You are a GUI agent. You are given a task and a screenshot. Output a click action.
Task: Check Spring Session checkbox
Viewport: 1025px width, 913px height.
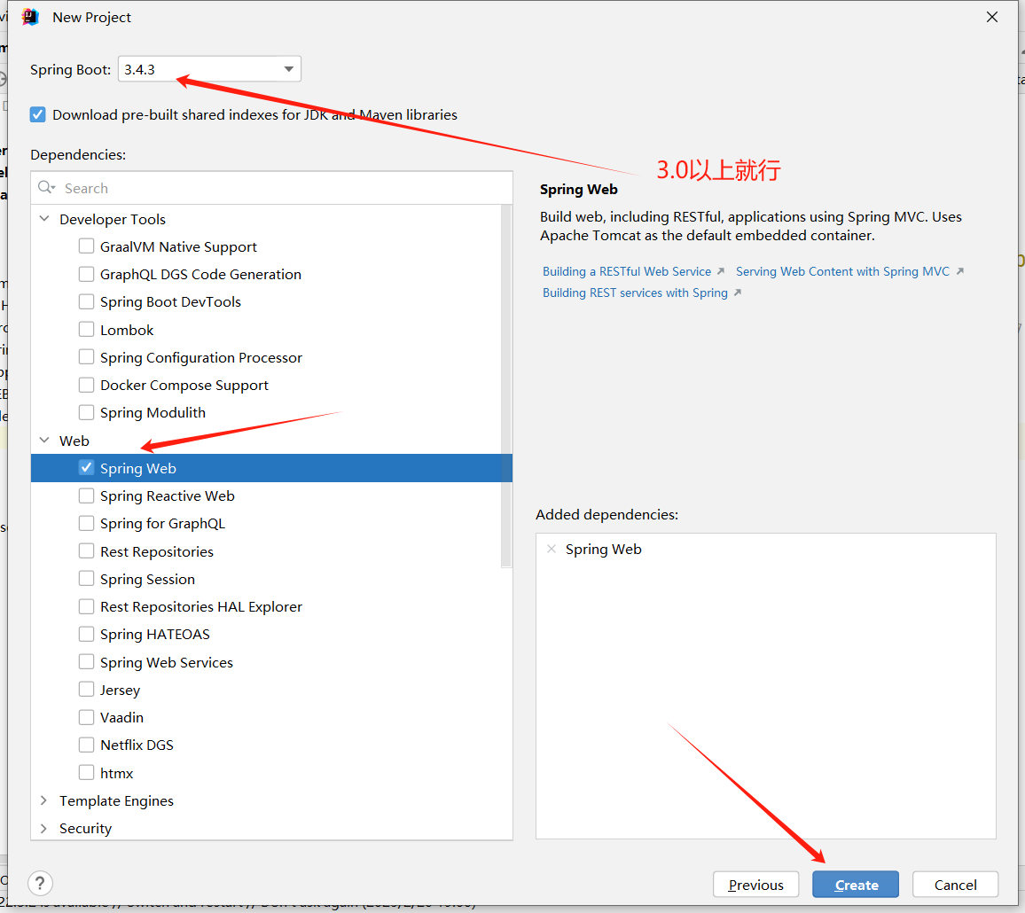pyautogui.click(x=86, y=579)
